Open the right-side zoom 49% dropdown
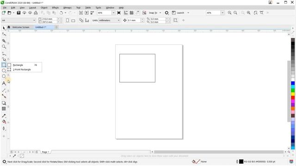Screen dimensions: 296x166 tap(222, 13)
